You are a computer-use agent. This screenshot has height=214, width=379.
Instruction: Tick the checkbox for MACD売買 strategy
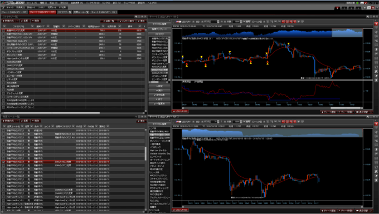click(3, 83)
